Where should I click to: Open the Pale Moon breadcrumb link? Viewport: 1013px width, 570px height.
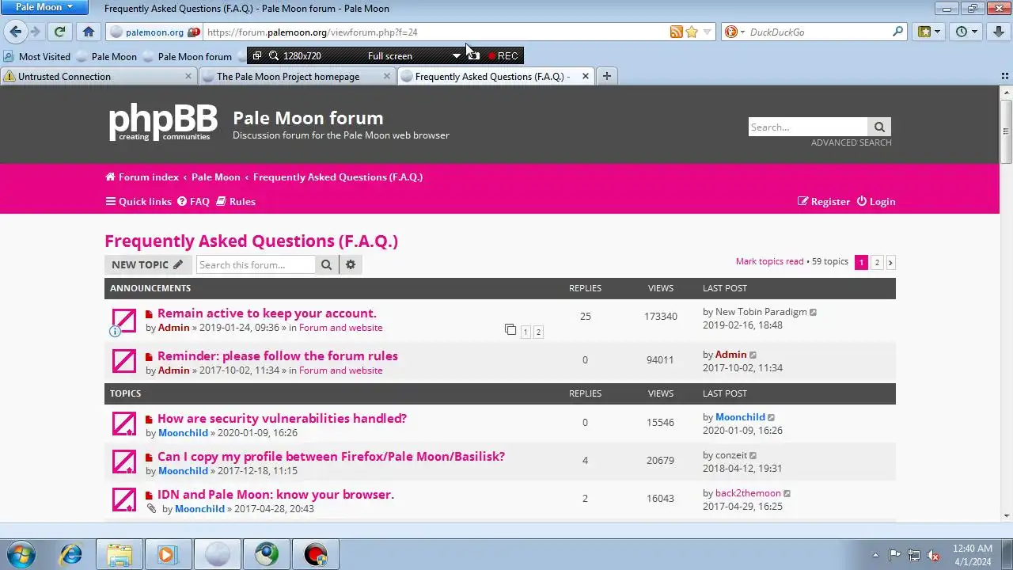tap(215, 177)
